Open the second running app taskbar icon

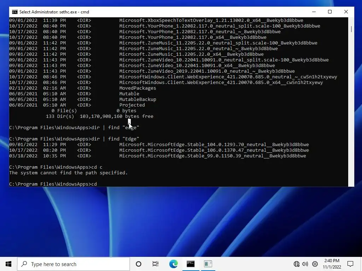[x=208, y=264]
